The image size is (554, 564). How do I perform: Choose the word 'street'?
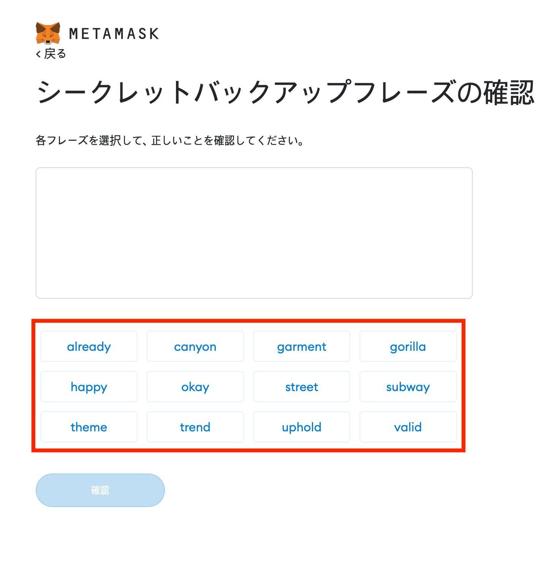302,387
